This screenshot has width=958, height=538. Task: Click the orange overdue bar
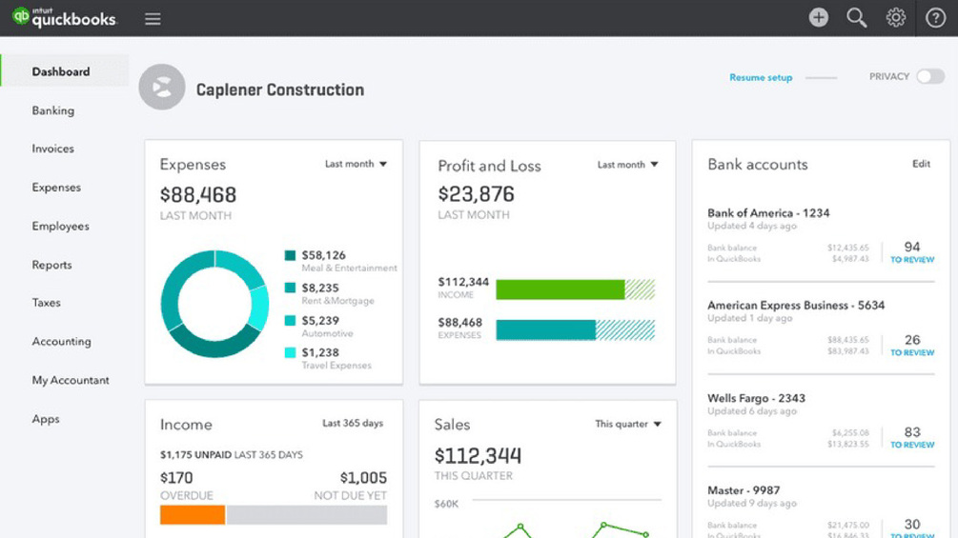pos(193,515)
